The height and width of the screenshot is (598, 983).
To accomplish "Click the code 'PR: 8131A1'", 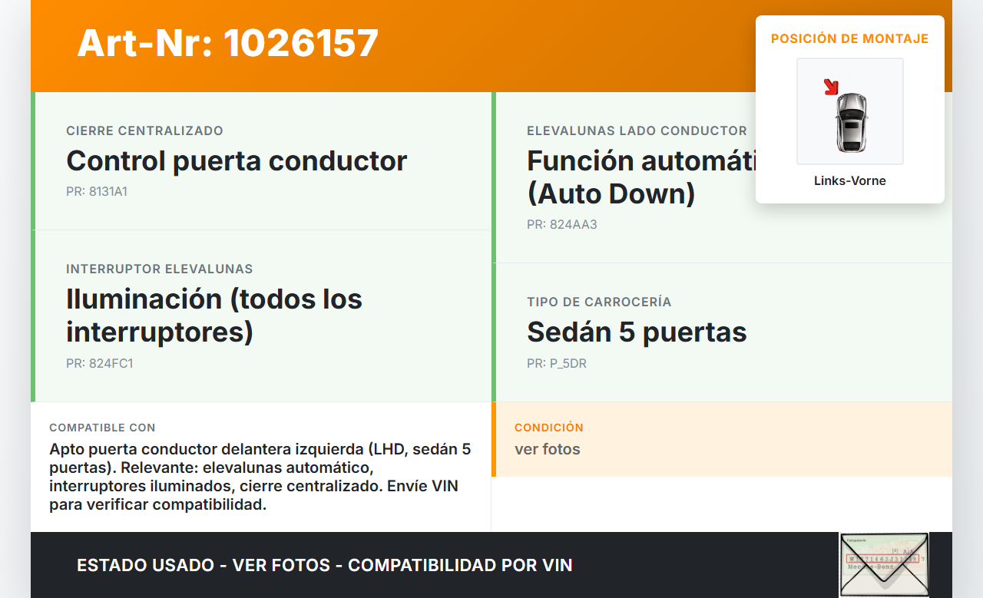I will pyautogui.click(x=97, y=192).
